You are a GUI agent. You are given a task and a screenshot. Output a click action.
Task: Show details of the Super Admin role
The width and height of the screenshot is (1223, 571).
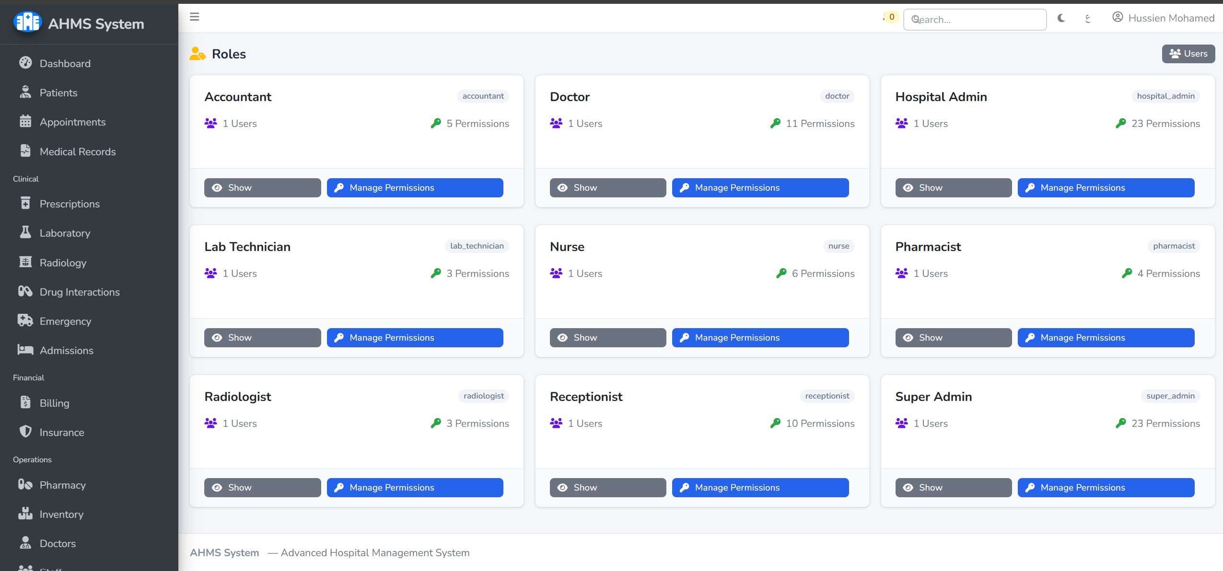(953, 487)
